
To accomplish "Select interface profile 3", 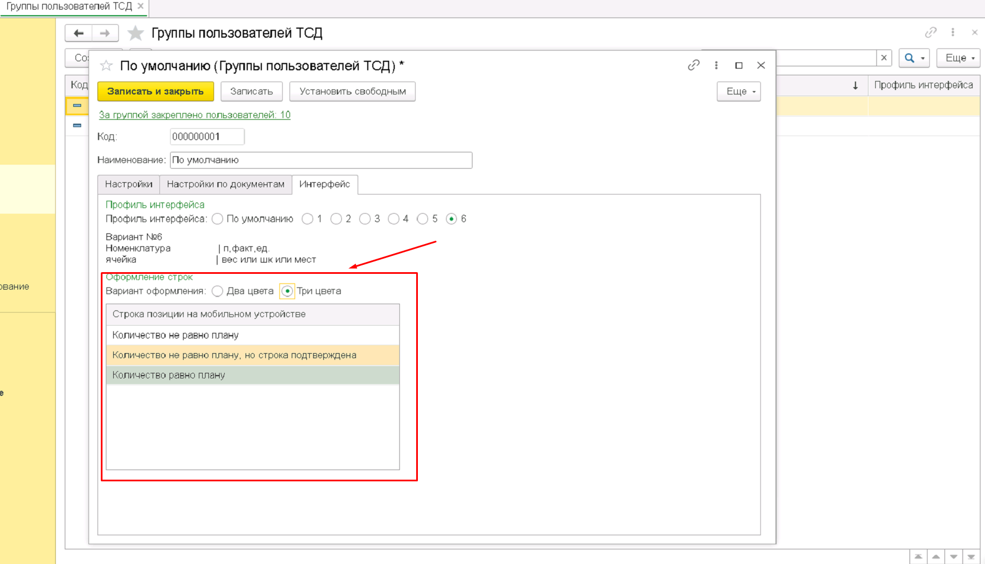I will coord(365,219).
